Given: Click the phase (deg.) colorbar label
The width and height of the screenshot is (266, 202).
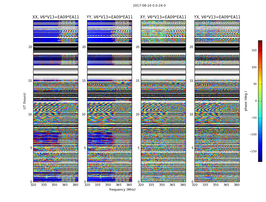Looking at the screenshot, I should pos(246,101).
